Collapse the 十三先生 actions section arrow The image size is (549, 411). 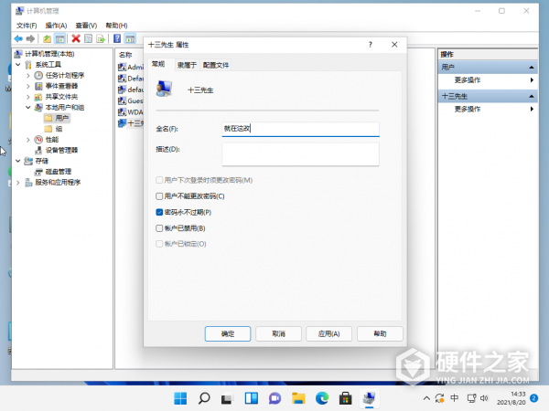[x=531, y=96]
